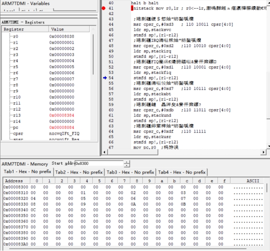Click memory address 0x00008320
Screen dimensions: 270x251
coord(16,198)
